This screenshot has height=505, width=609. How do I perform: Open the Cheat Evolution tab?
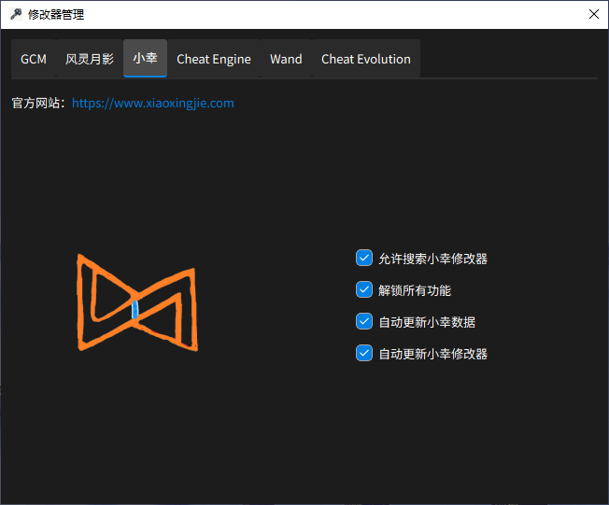pos(365,59)
